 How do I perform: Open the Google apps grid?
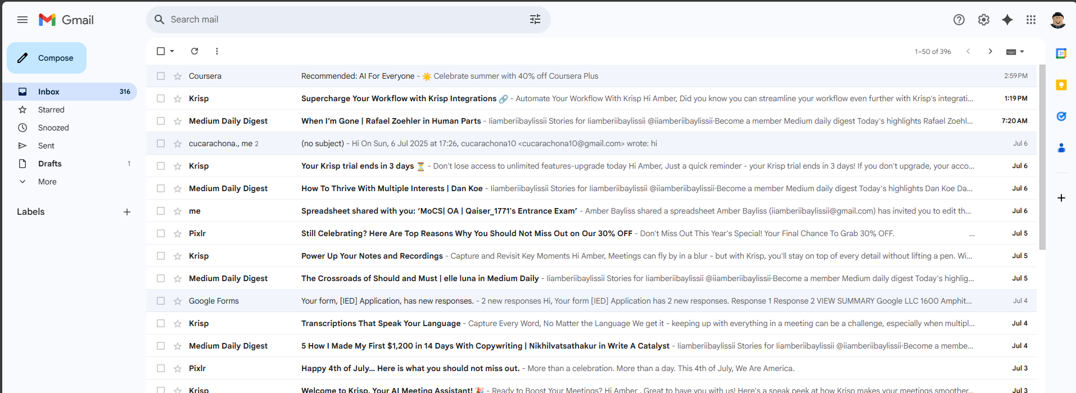1031,20
